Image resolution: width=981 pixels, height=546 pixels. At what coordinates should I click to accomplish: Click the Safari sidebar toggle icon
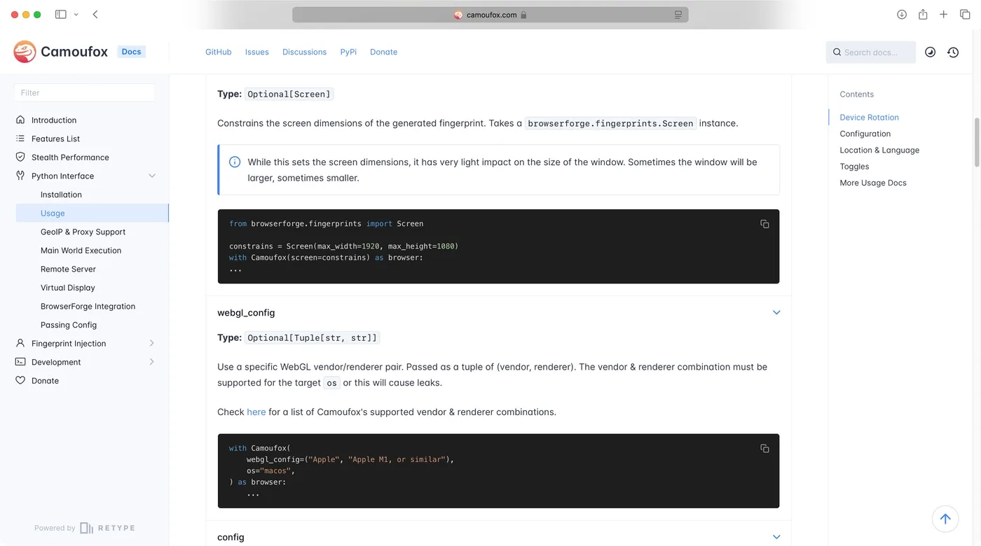pyautogui.click(x=61, y=14)
